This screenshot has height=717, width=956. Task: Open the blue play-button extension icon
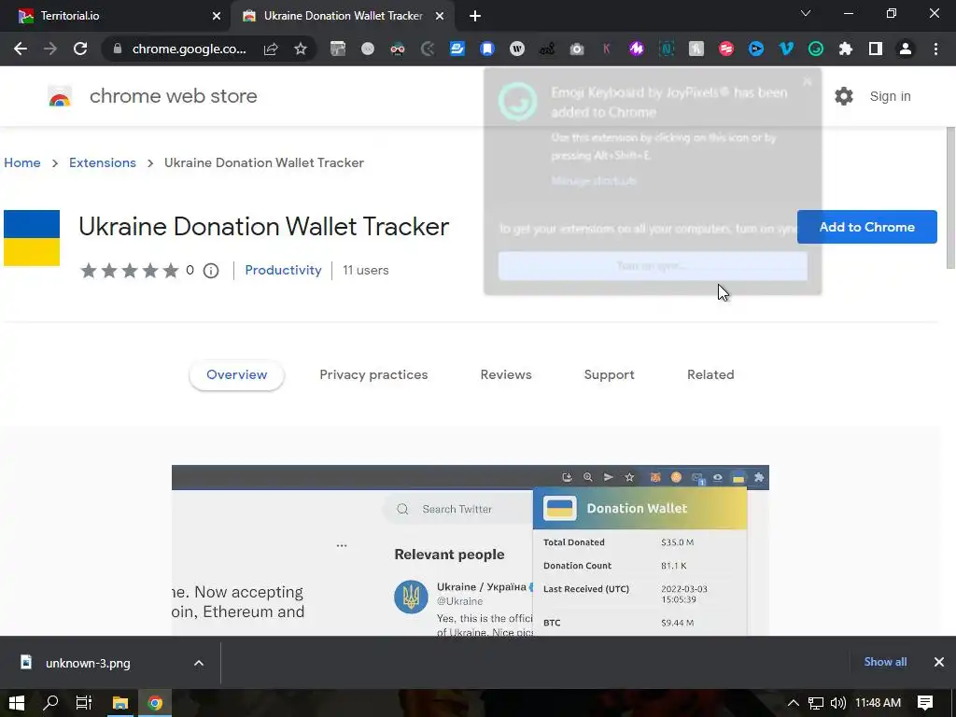(x=756, y=49)
